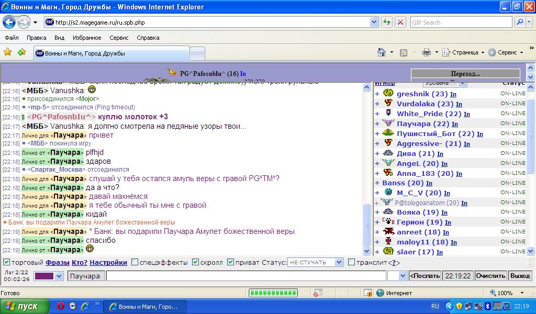Screen dimensions: 536x314
Task: Open the search provider dropdown arrow
Action: click(529, 22)
